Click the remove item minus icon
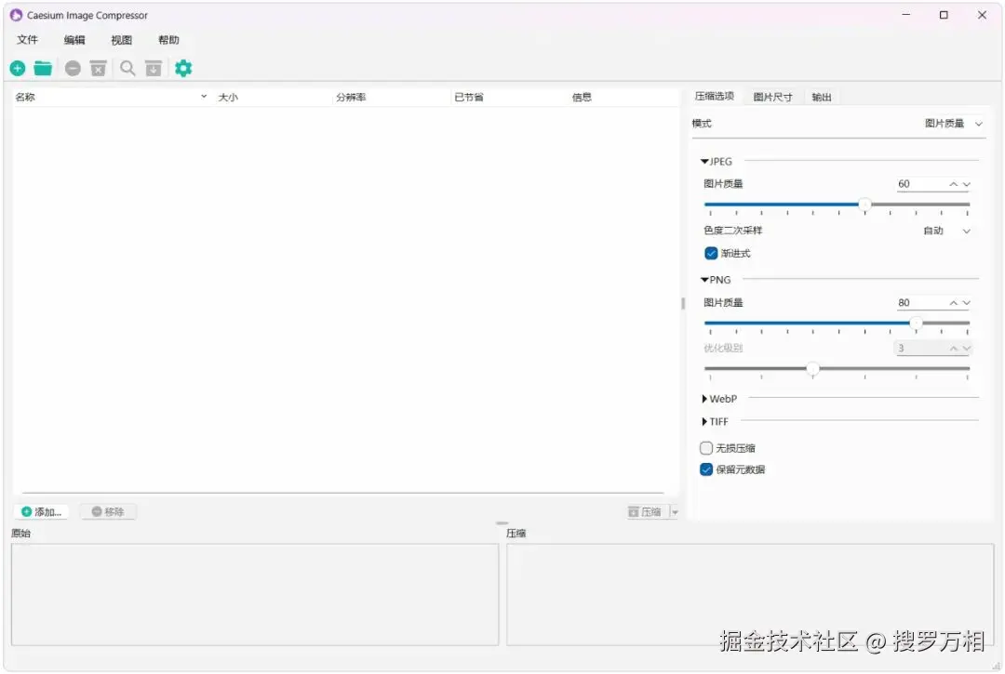1005x674 pixels. tap(73, 68)
